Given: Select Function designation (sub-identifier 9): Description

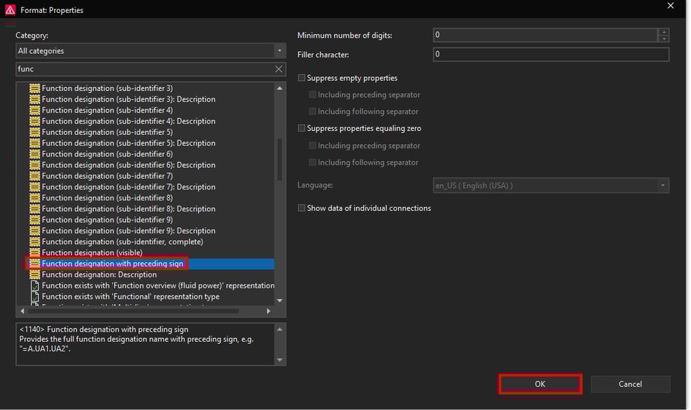Looking at the screenshot, I should pos(128,231).
